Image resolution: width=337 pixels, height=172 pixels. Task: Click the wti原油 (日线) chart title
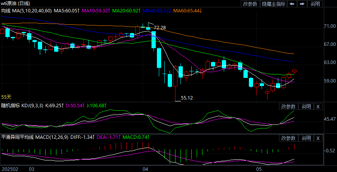pyautogui.click(x=15, y=3)
